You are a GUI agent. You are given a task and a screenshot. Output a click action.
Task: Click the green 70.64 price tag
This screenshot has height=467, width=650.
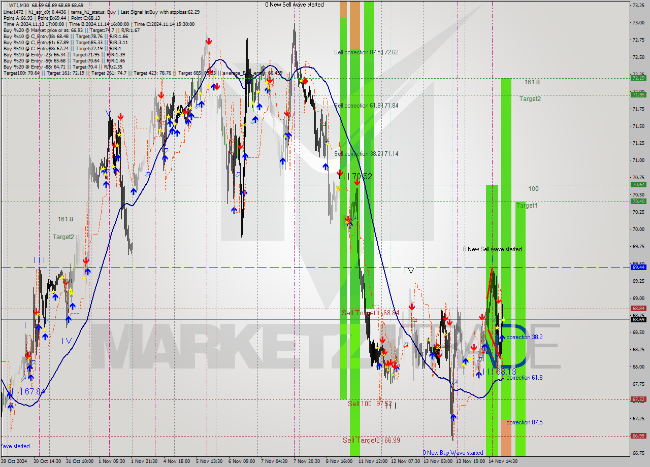pyautogui.click(x=638, y=184)
